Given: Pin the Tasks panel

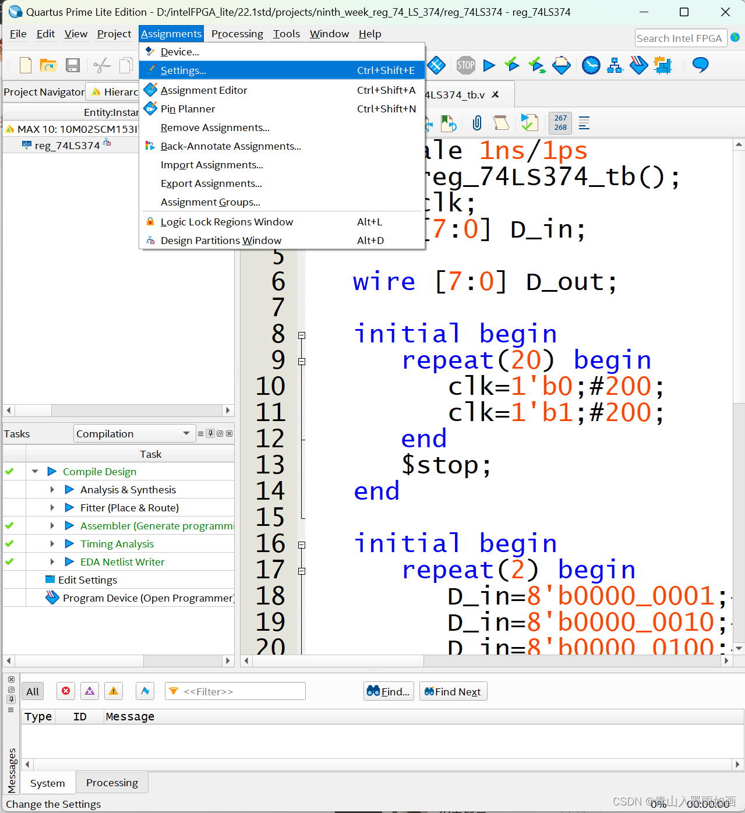Looking at the screenshot, I should coord(210,433).
